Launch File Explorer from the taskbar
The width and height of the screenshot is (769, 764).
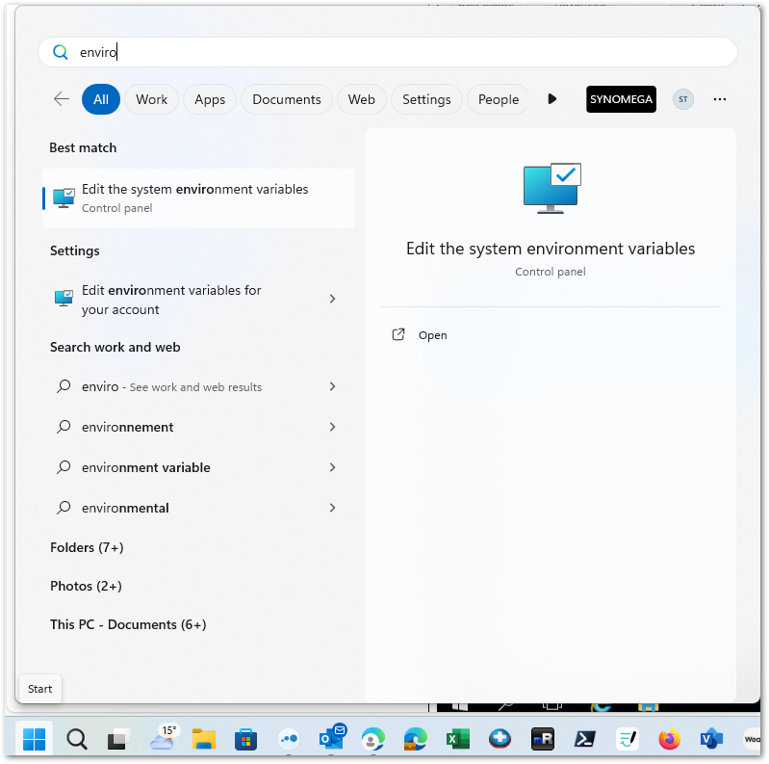[204, 739]
